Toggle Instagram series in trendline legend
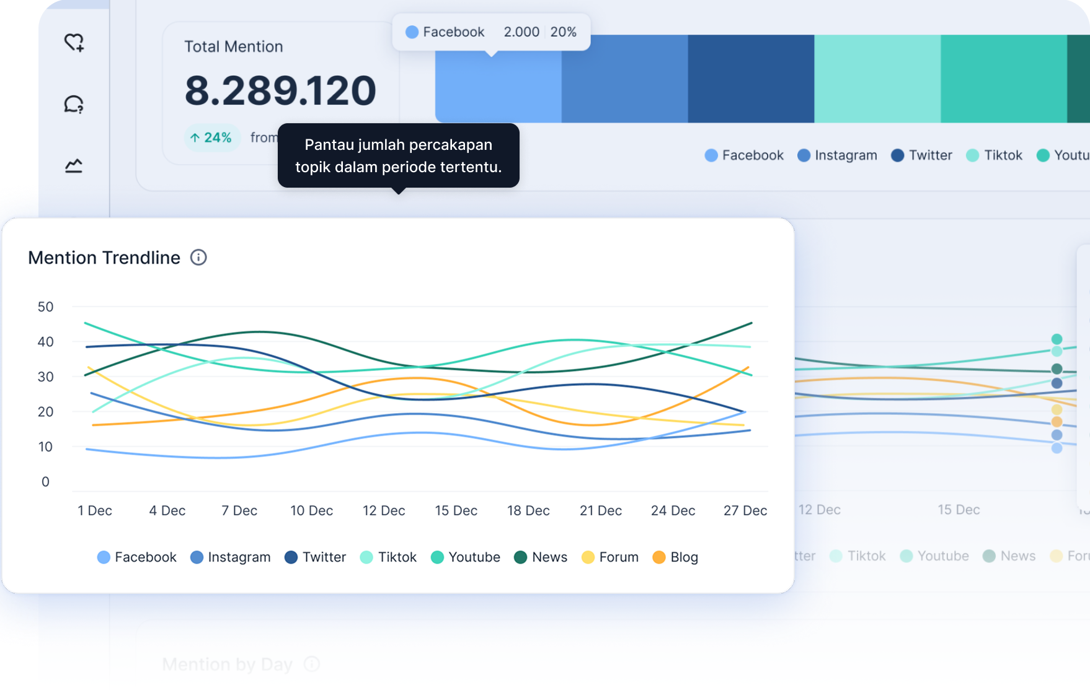The width and height of the screenshot is (1090, 693). [x=231, y=557]
